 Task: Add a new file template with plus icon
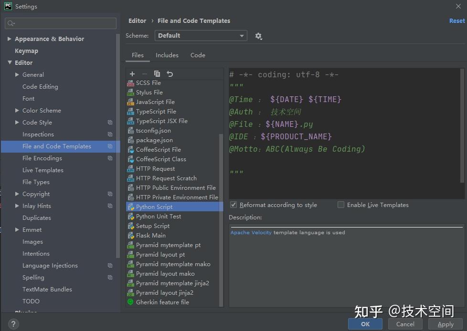click(x=132, y=74)
